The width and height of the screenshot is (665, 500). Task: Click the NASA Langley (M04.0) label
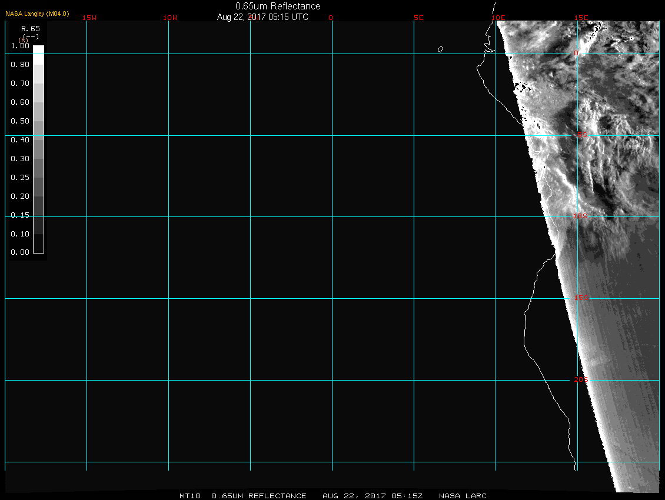tap(36, 13)
